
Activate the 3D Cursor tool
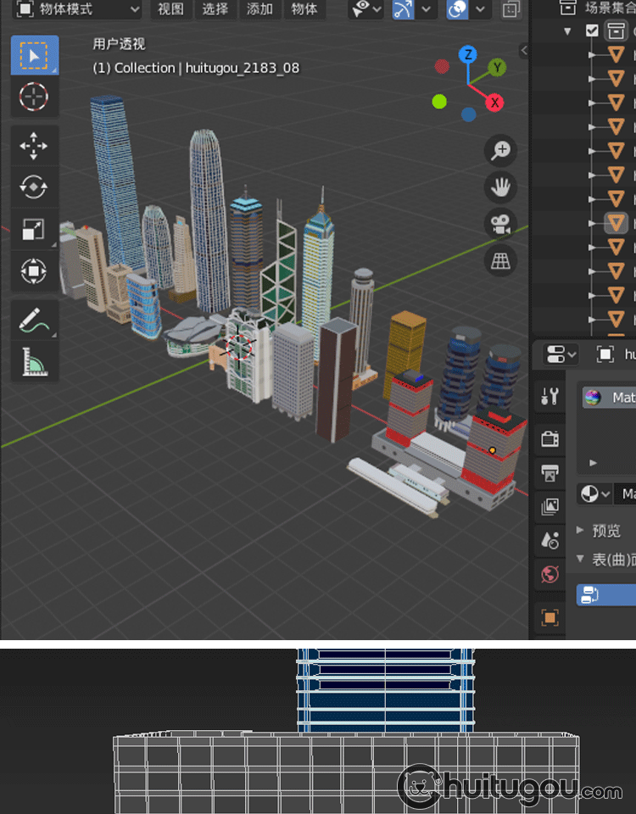point(34,98)
